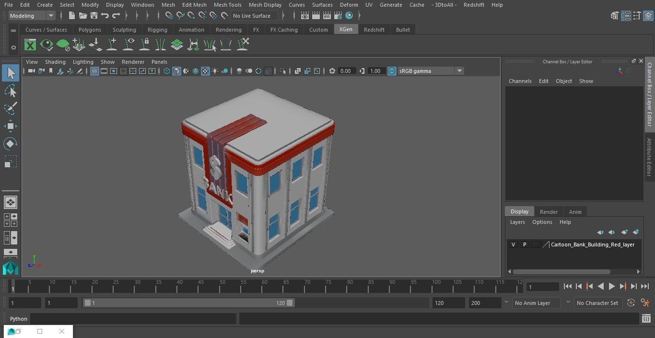The height and width of the screenshot is (338, 655).
Task: Click the XGen eye preview shelf icon
Action: 47,45
